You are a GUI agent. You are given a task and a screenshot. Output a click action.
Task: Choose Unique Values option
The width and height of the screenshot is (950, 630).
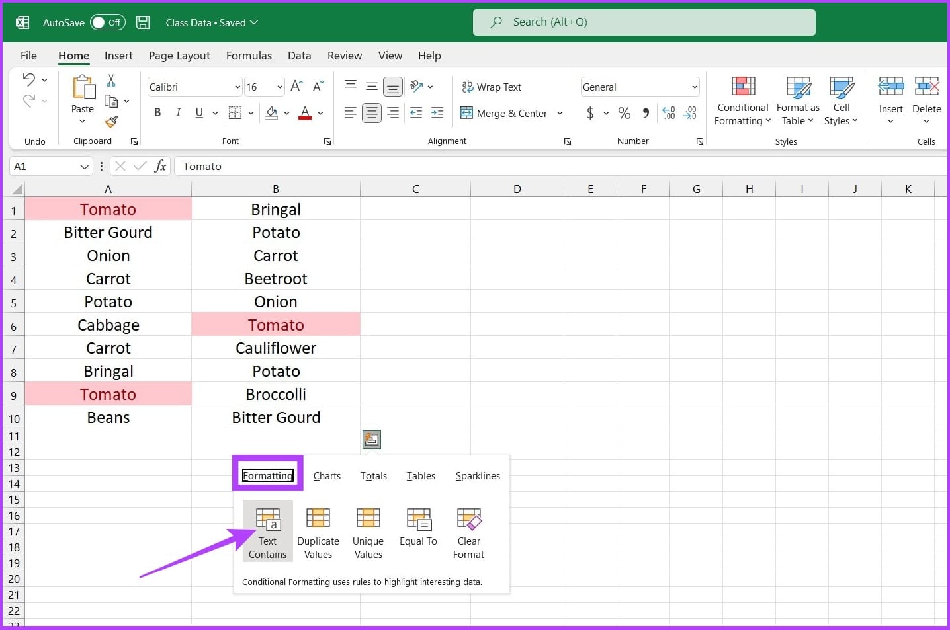pyautogui.click(x=368, y=533)
